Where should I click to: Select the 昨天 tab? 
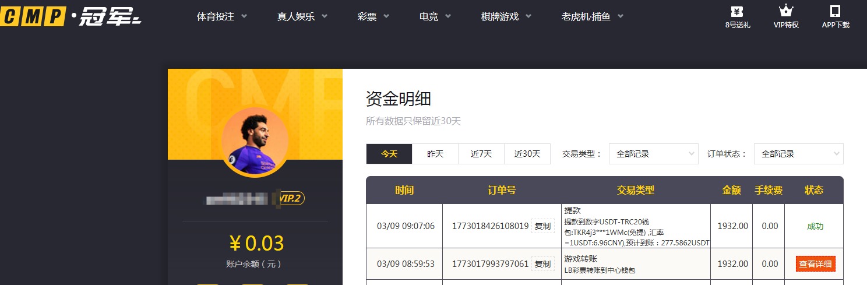pos(435,154)
